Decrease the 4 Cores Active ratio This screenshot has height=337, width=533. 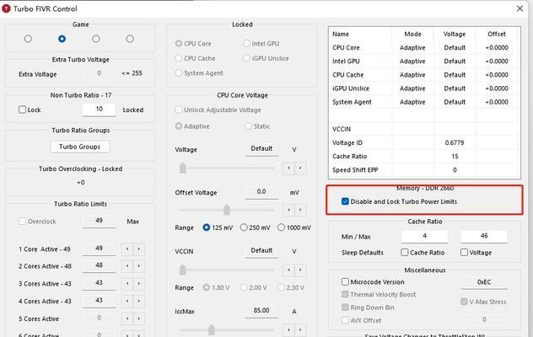point(127,301)
